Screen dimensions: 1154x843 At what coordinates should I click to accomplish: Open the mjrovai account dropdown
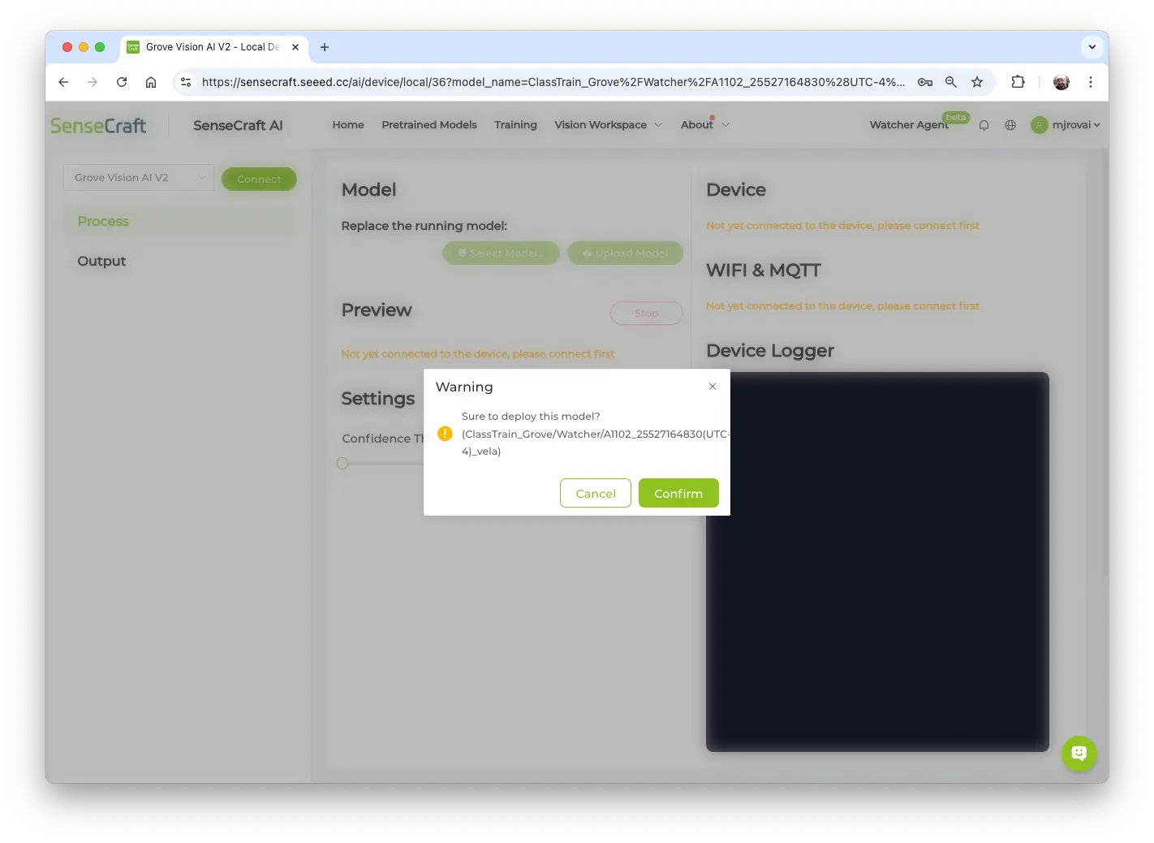[x=1066, y=125]
